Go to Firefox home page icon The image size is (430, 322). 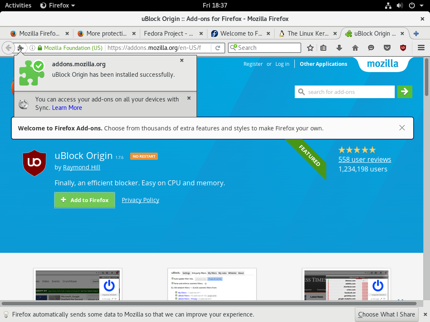pos(355,48)
